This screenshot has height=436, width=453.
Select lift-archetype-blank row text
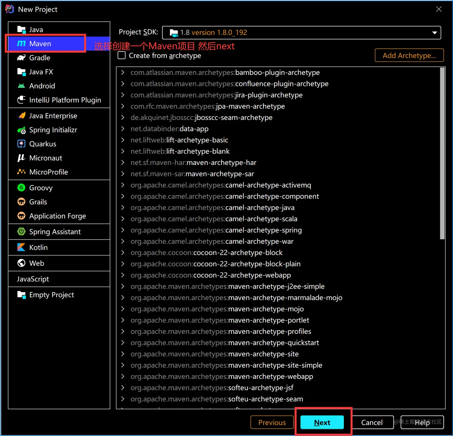pyautogui.click(x=180, y=151)
